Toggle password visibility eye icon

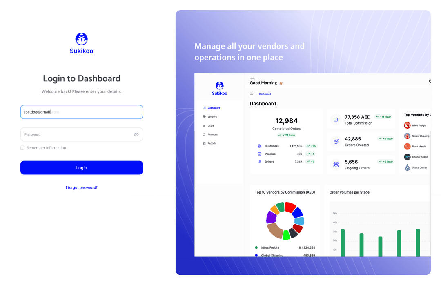click(136, 134)
